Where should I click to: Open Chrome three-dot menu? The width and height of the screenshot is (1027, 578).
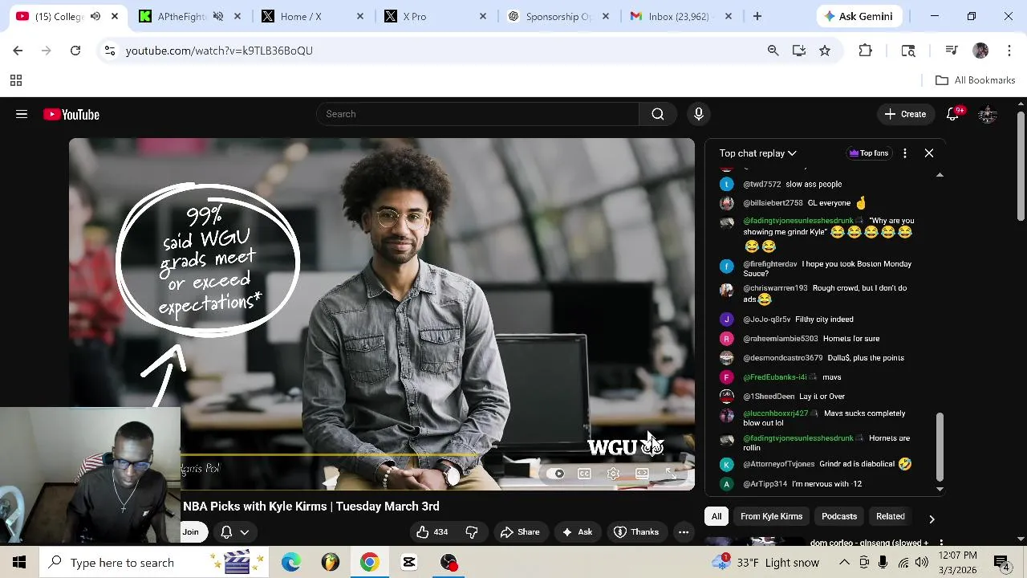click(1009, 51)
